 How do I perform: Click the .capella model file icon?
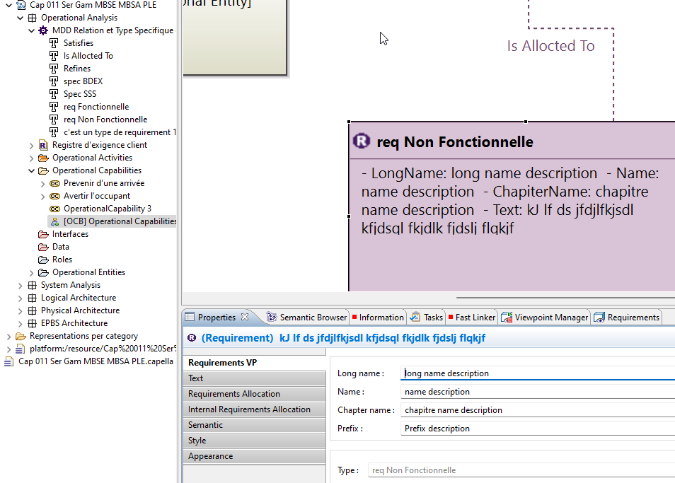pyautogui.click(x=8, y=361)
